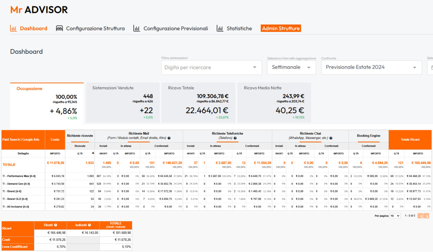433x252 pixels.
Task: Go to previous table page arrow
Action: pos(420,216)
